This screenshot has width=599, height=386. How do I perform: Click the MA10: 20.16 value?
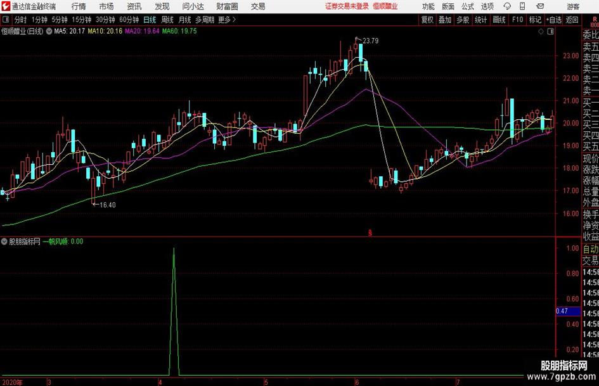pos(105,31)
